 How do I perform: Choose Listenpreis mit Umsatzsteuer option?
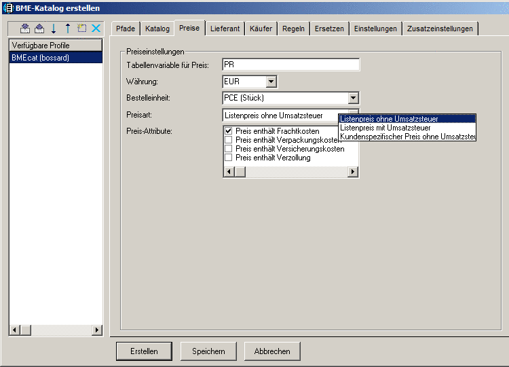click(407, 128)
